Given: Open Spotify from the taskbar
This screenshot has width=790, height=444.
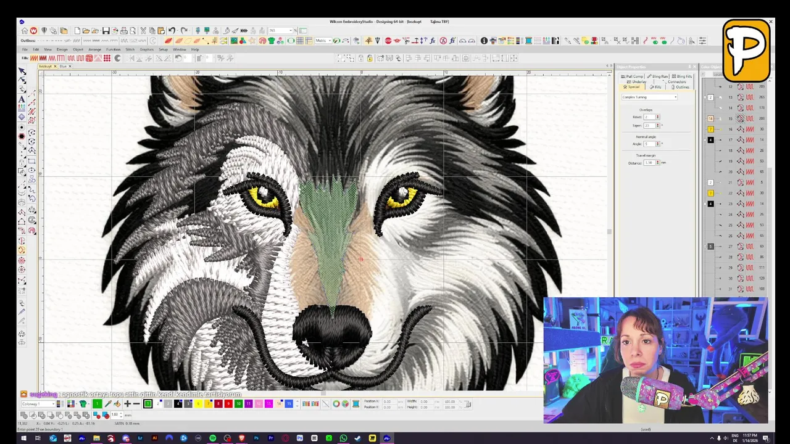Looking at the screenshot, I should click(x=213, y=438).
